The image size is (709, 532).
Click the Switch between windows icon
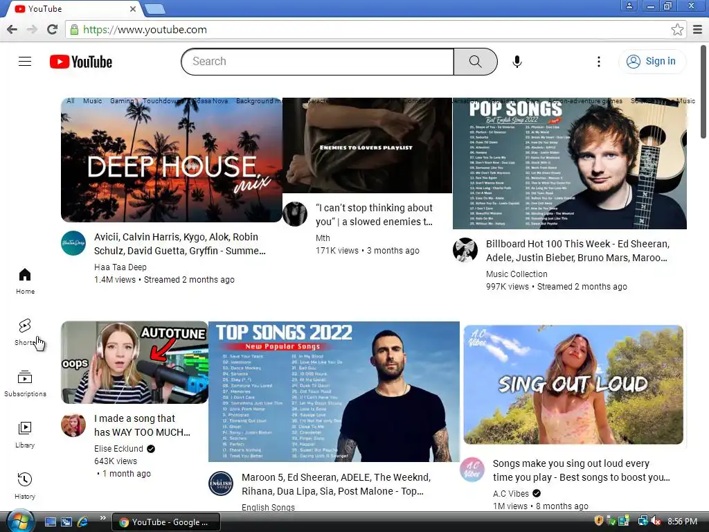click(x=66, y=522)
